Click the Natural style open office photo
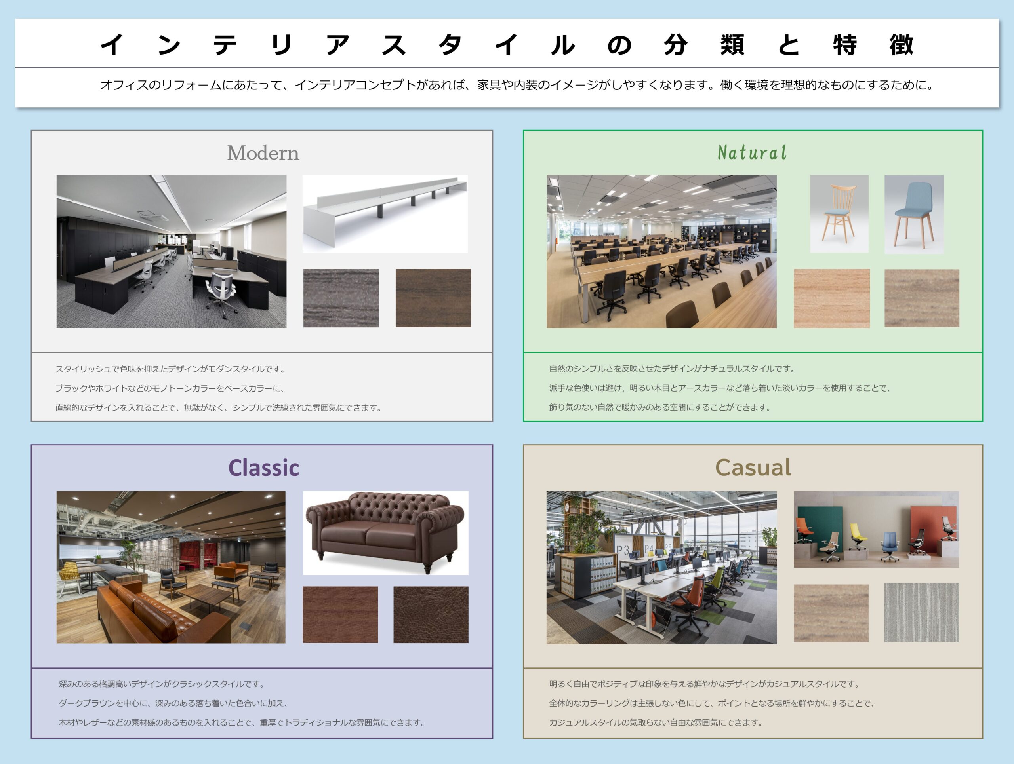1014x764 pixels. tap(661, 251)
